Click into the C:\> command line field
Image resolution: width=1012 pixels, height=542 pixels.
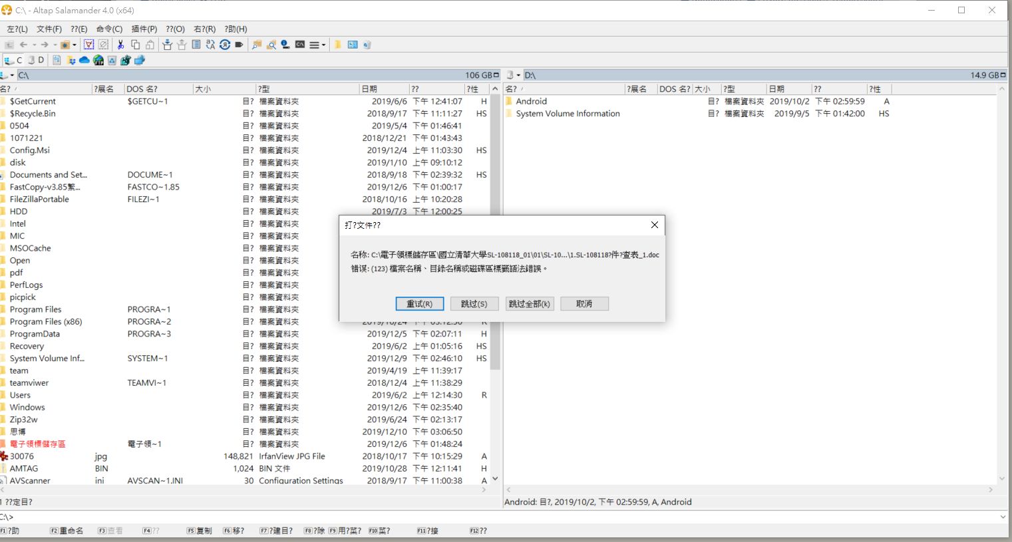506,517
